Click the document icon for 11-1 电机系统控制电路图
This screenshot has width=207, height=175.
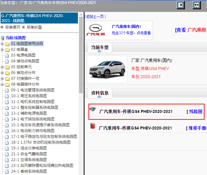pos(7,102)
